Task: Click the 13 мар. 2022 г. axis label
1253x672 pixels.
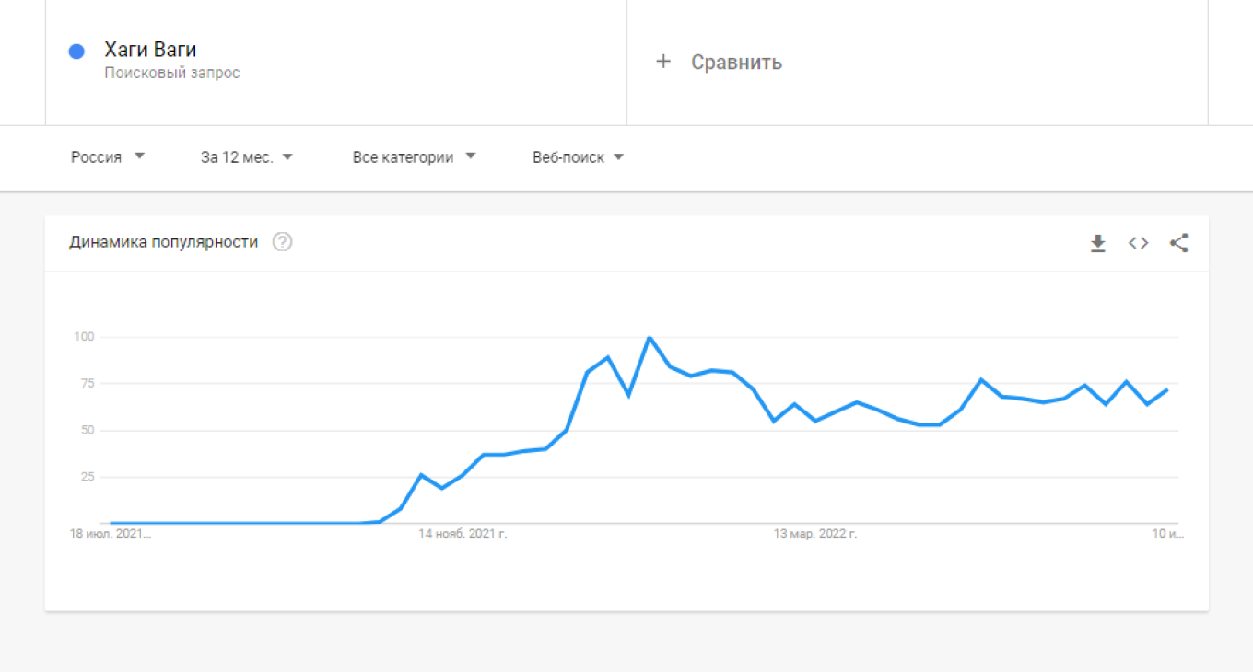Action: click(x=815, y=534)
